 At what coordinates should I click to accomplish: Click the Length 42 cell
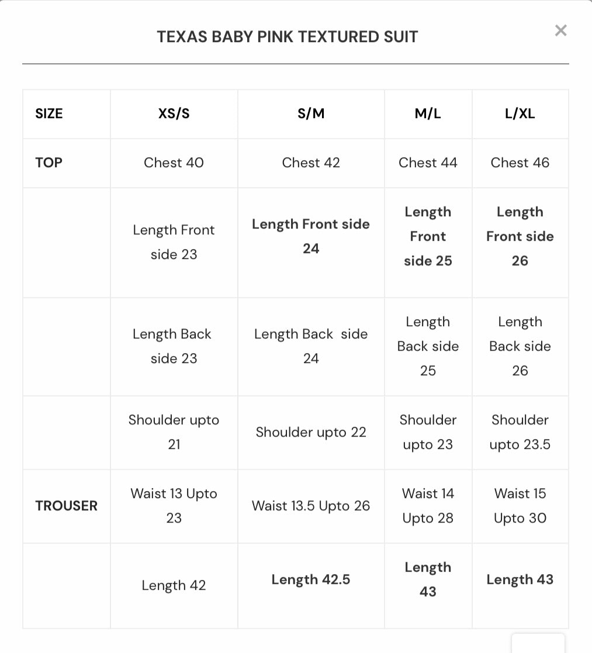(x=174, y=585)
